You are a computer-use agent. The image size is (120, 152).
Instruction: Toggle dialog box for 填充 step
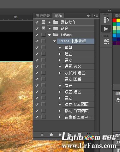tap(43, 85)
